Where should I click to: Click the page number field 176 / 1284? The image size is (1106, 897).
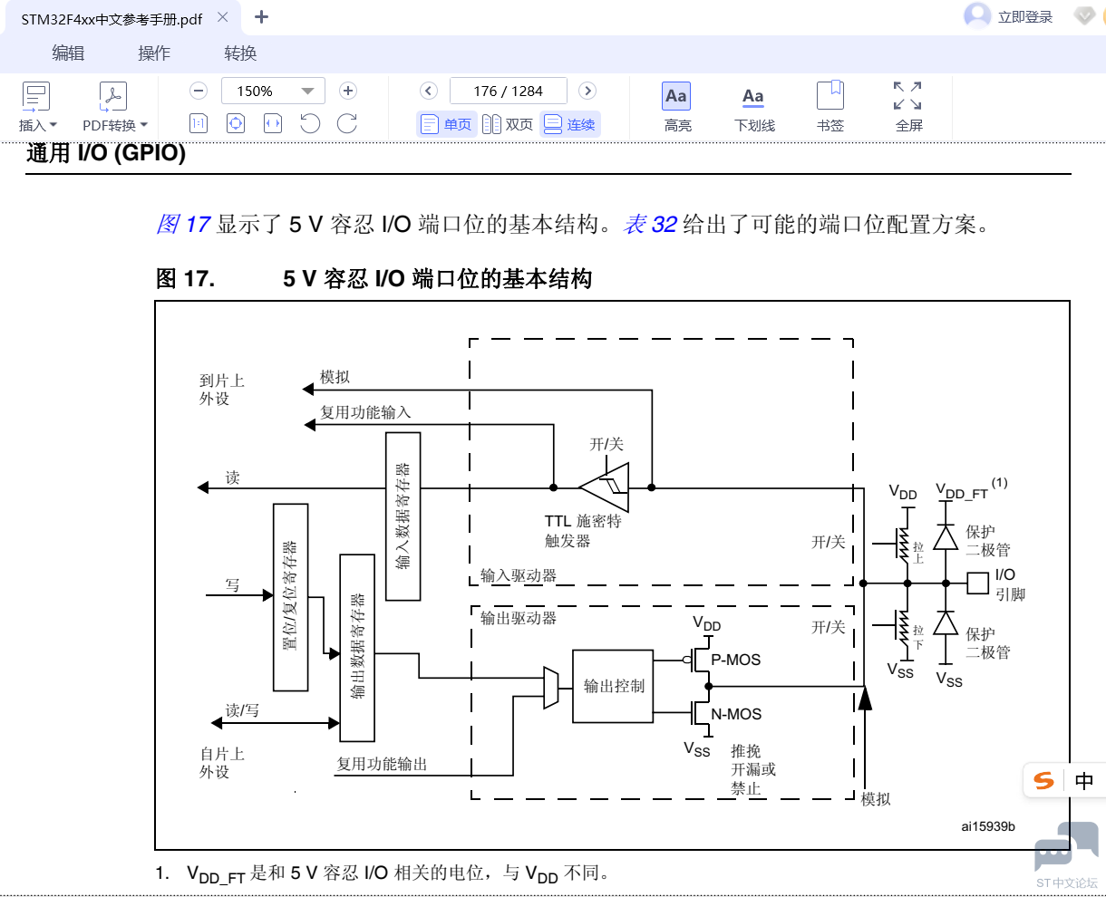point(509,91)
